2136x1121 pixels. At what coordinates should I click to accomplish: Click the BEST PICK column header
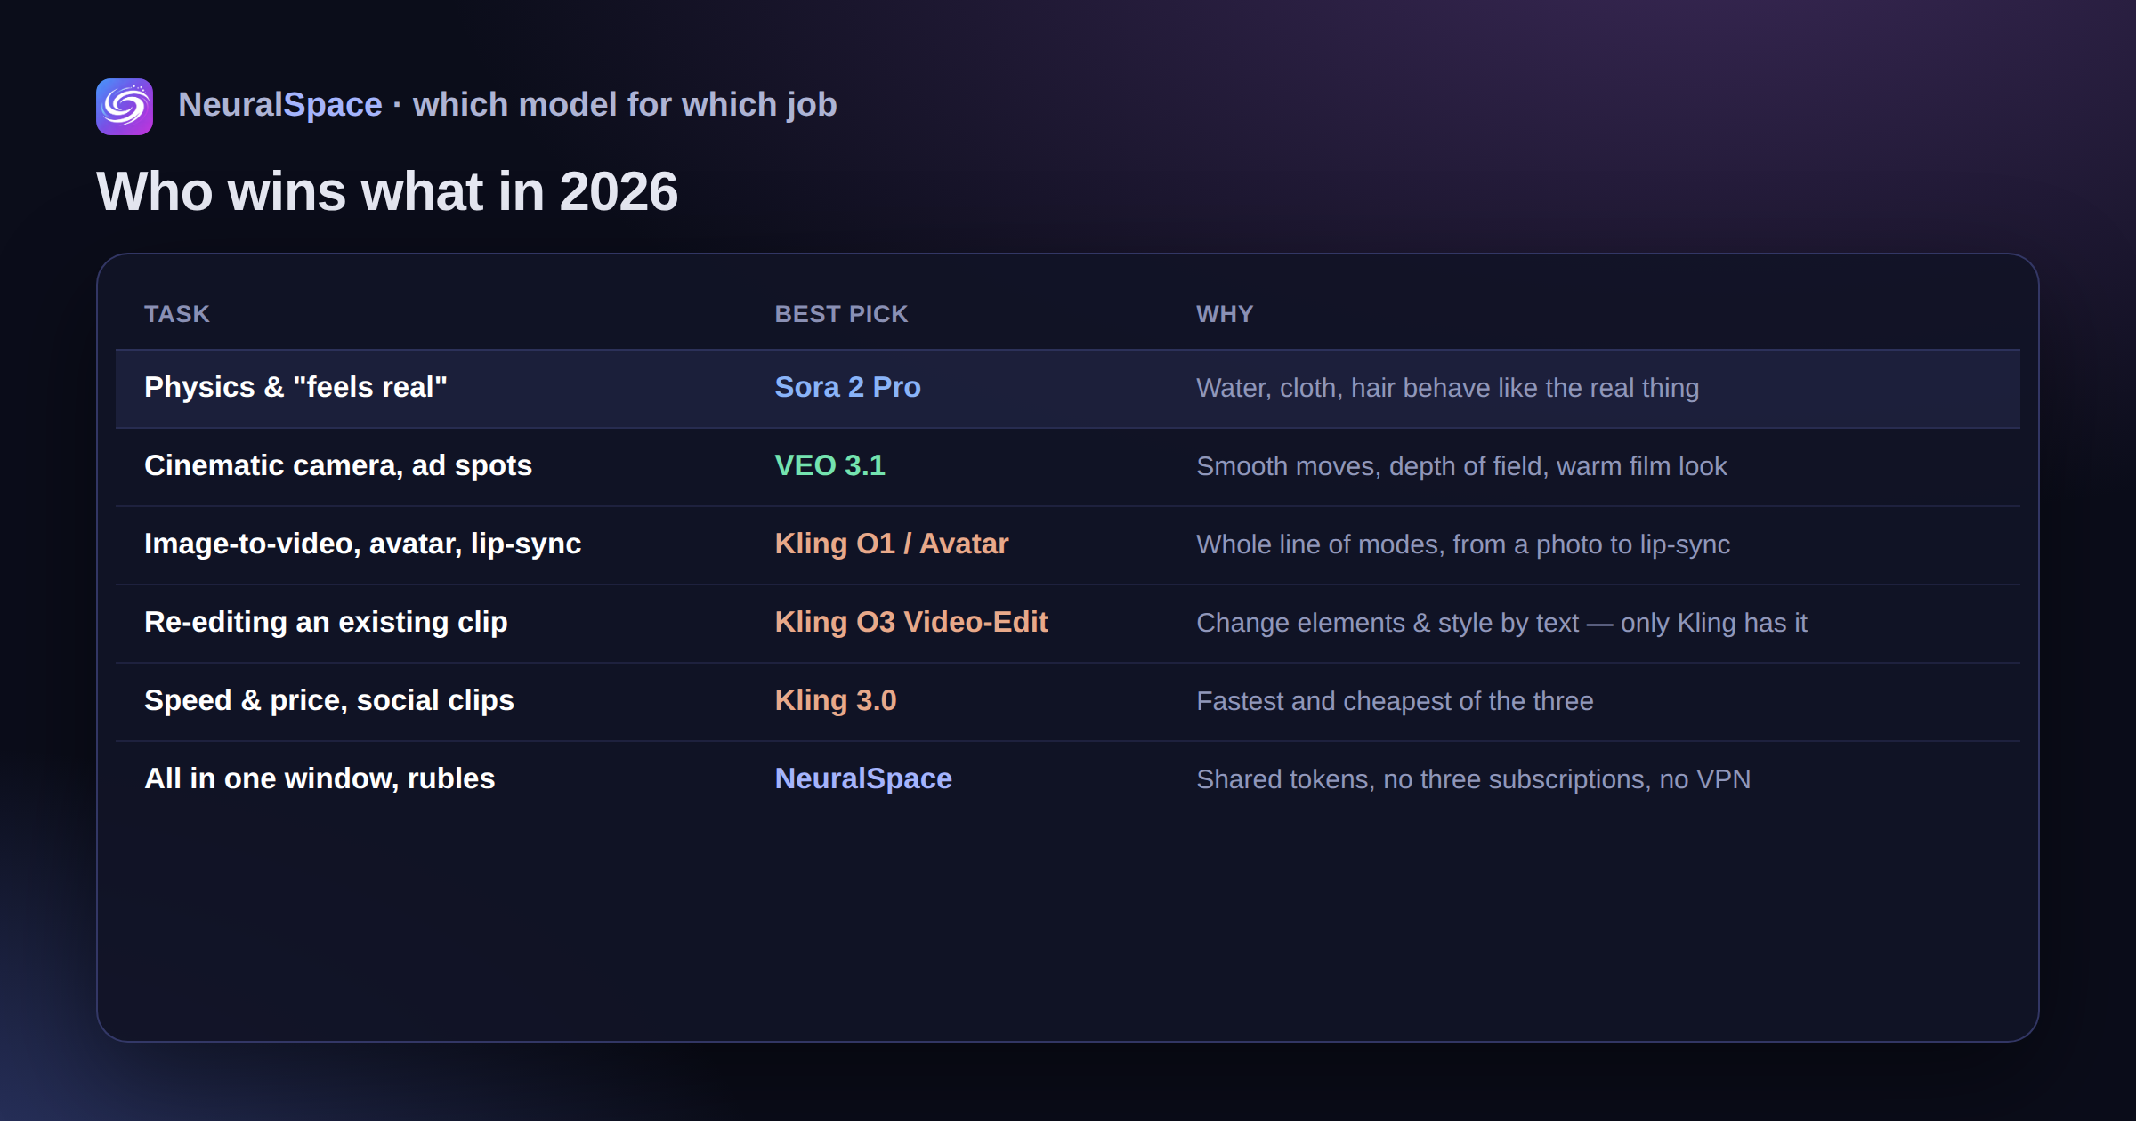click(x=841, y=314)
